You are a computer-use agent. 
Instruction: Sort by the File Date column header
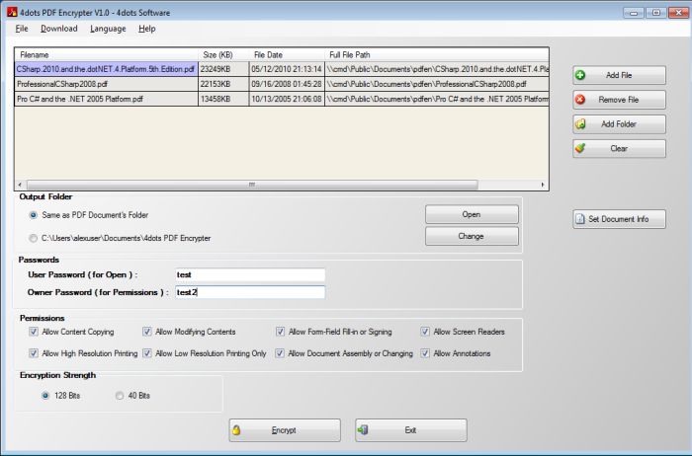pyautogui.click(x=287, y=54)
